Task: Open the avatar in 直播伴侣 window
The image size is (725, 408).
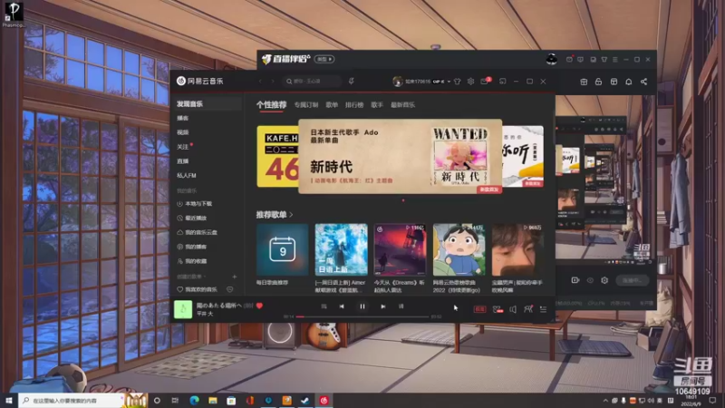Action: (551, 59)
